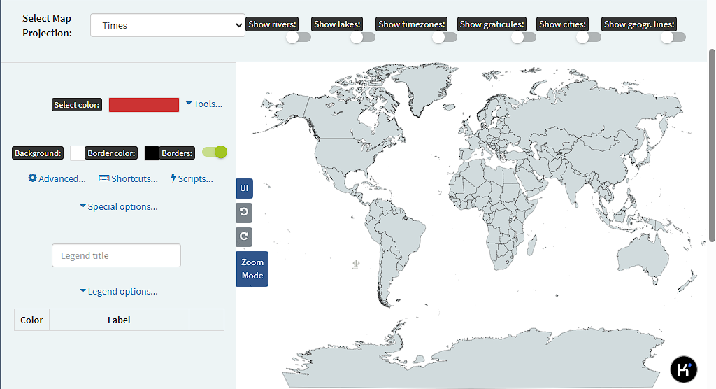The height and width of the screenshot is (389, 716).
Task: Expand Legend options...
Action: 119,291
